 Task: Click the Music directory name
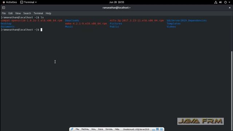pyautogui.click(x=69, y=27)
